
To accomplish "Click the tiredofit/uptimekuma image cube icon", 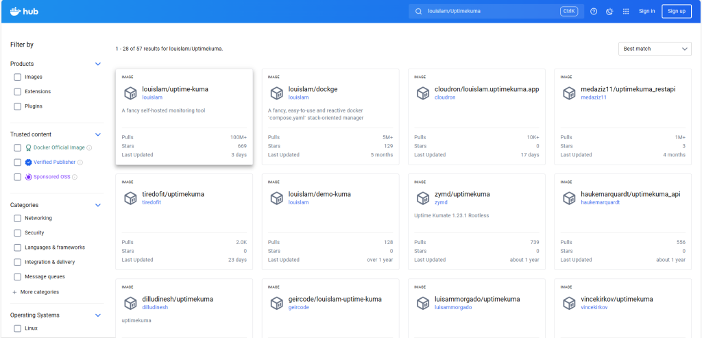I will tap(130, 197).
